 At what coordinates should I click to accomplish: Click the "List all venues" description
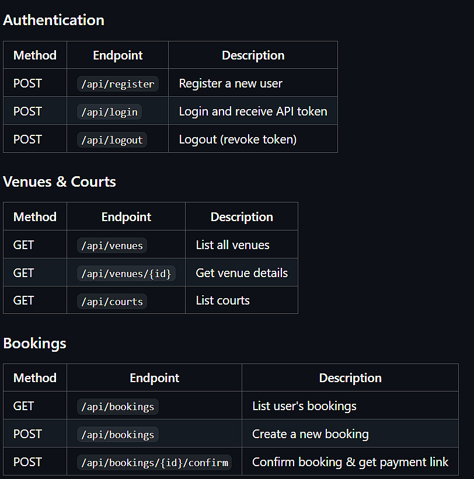coord(232,245)
